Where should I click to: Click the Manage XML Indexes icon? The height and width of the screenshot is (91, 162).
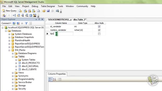(x=27, y=16)
